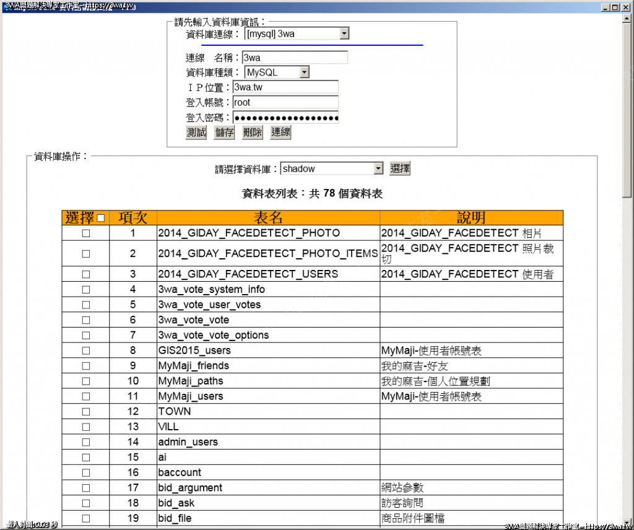
Task: Click the 刪除 (delete) button
Action: coord(252,132)
